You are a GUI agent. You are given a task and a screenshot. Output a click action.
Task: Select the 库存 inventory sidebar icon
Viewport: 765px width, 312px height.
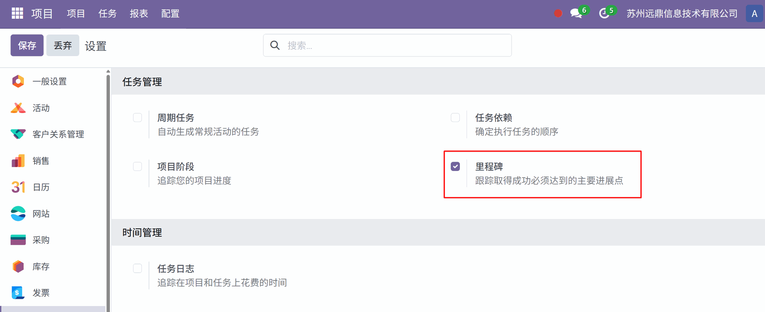pos(18,266)
